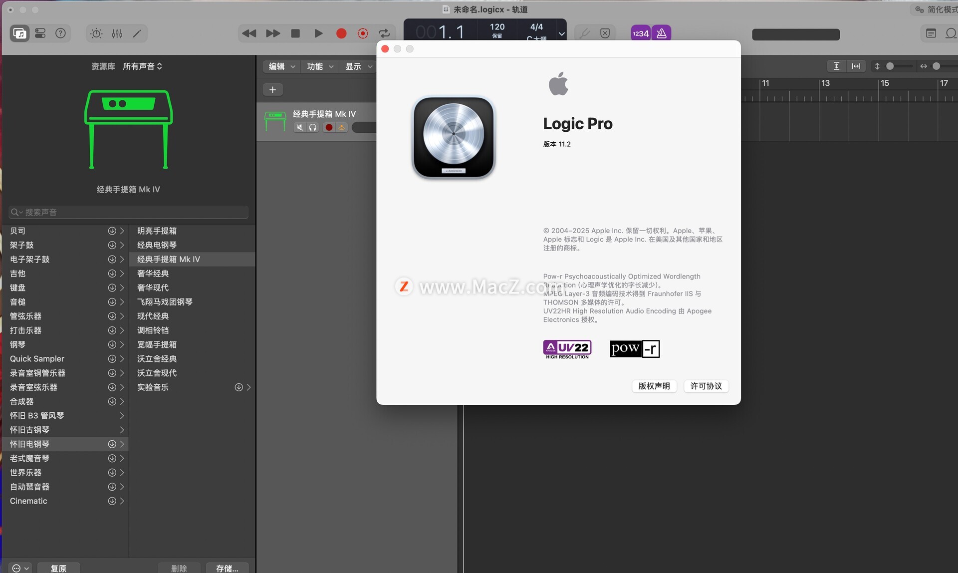Image resolution: width=958 pixels, height=573 pixels.
Task: Click the Fast Forward transport button
Action: pos(273,33)
